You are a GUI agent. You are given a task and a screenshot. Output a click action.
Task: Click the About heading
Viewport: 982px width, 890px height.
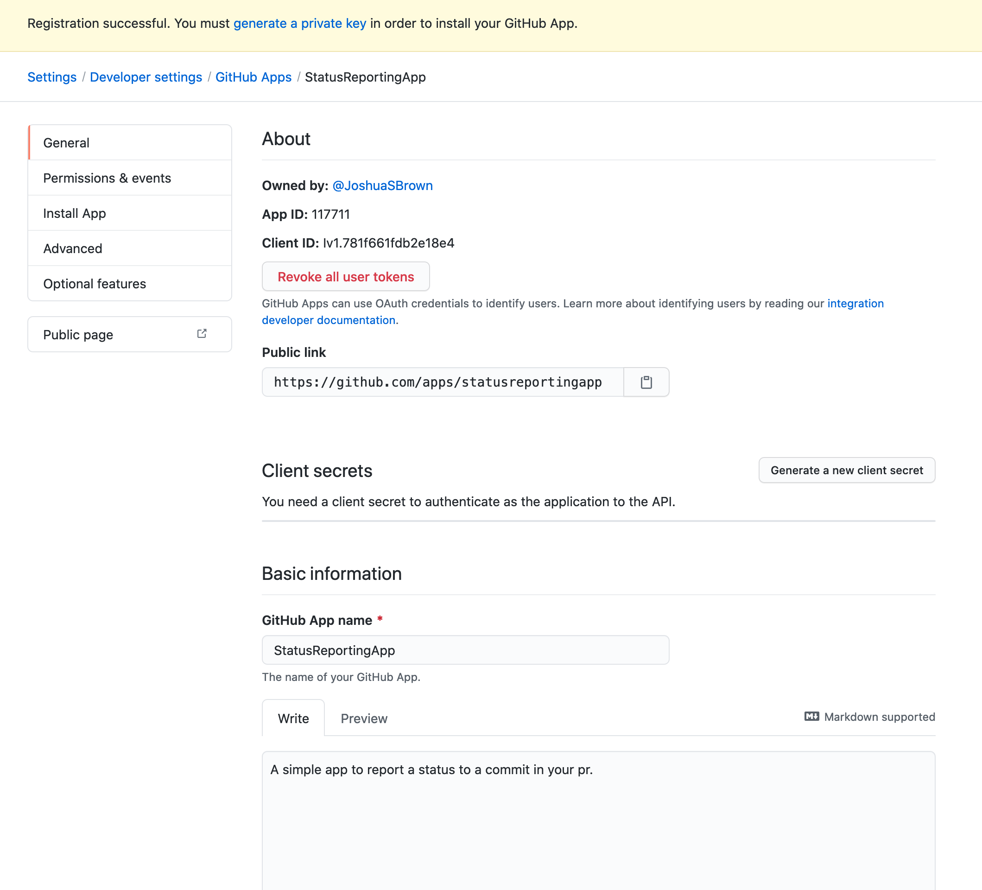coord(286,139)
